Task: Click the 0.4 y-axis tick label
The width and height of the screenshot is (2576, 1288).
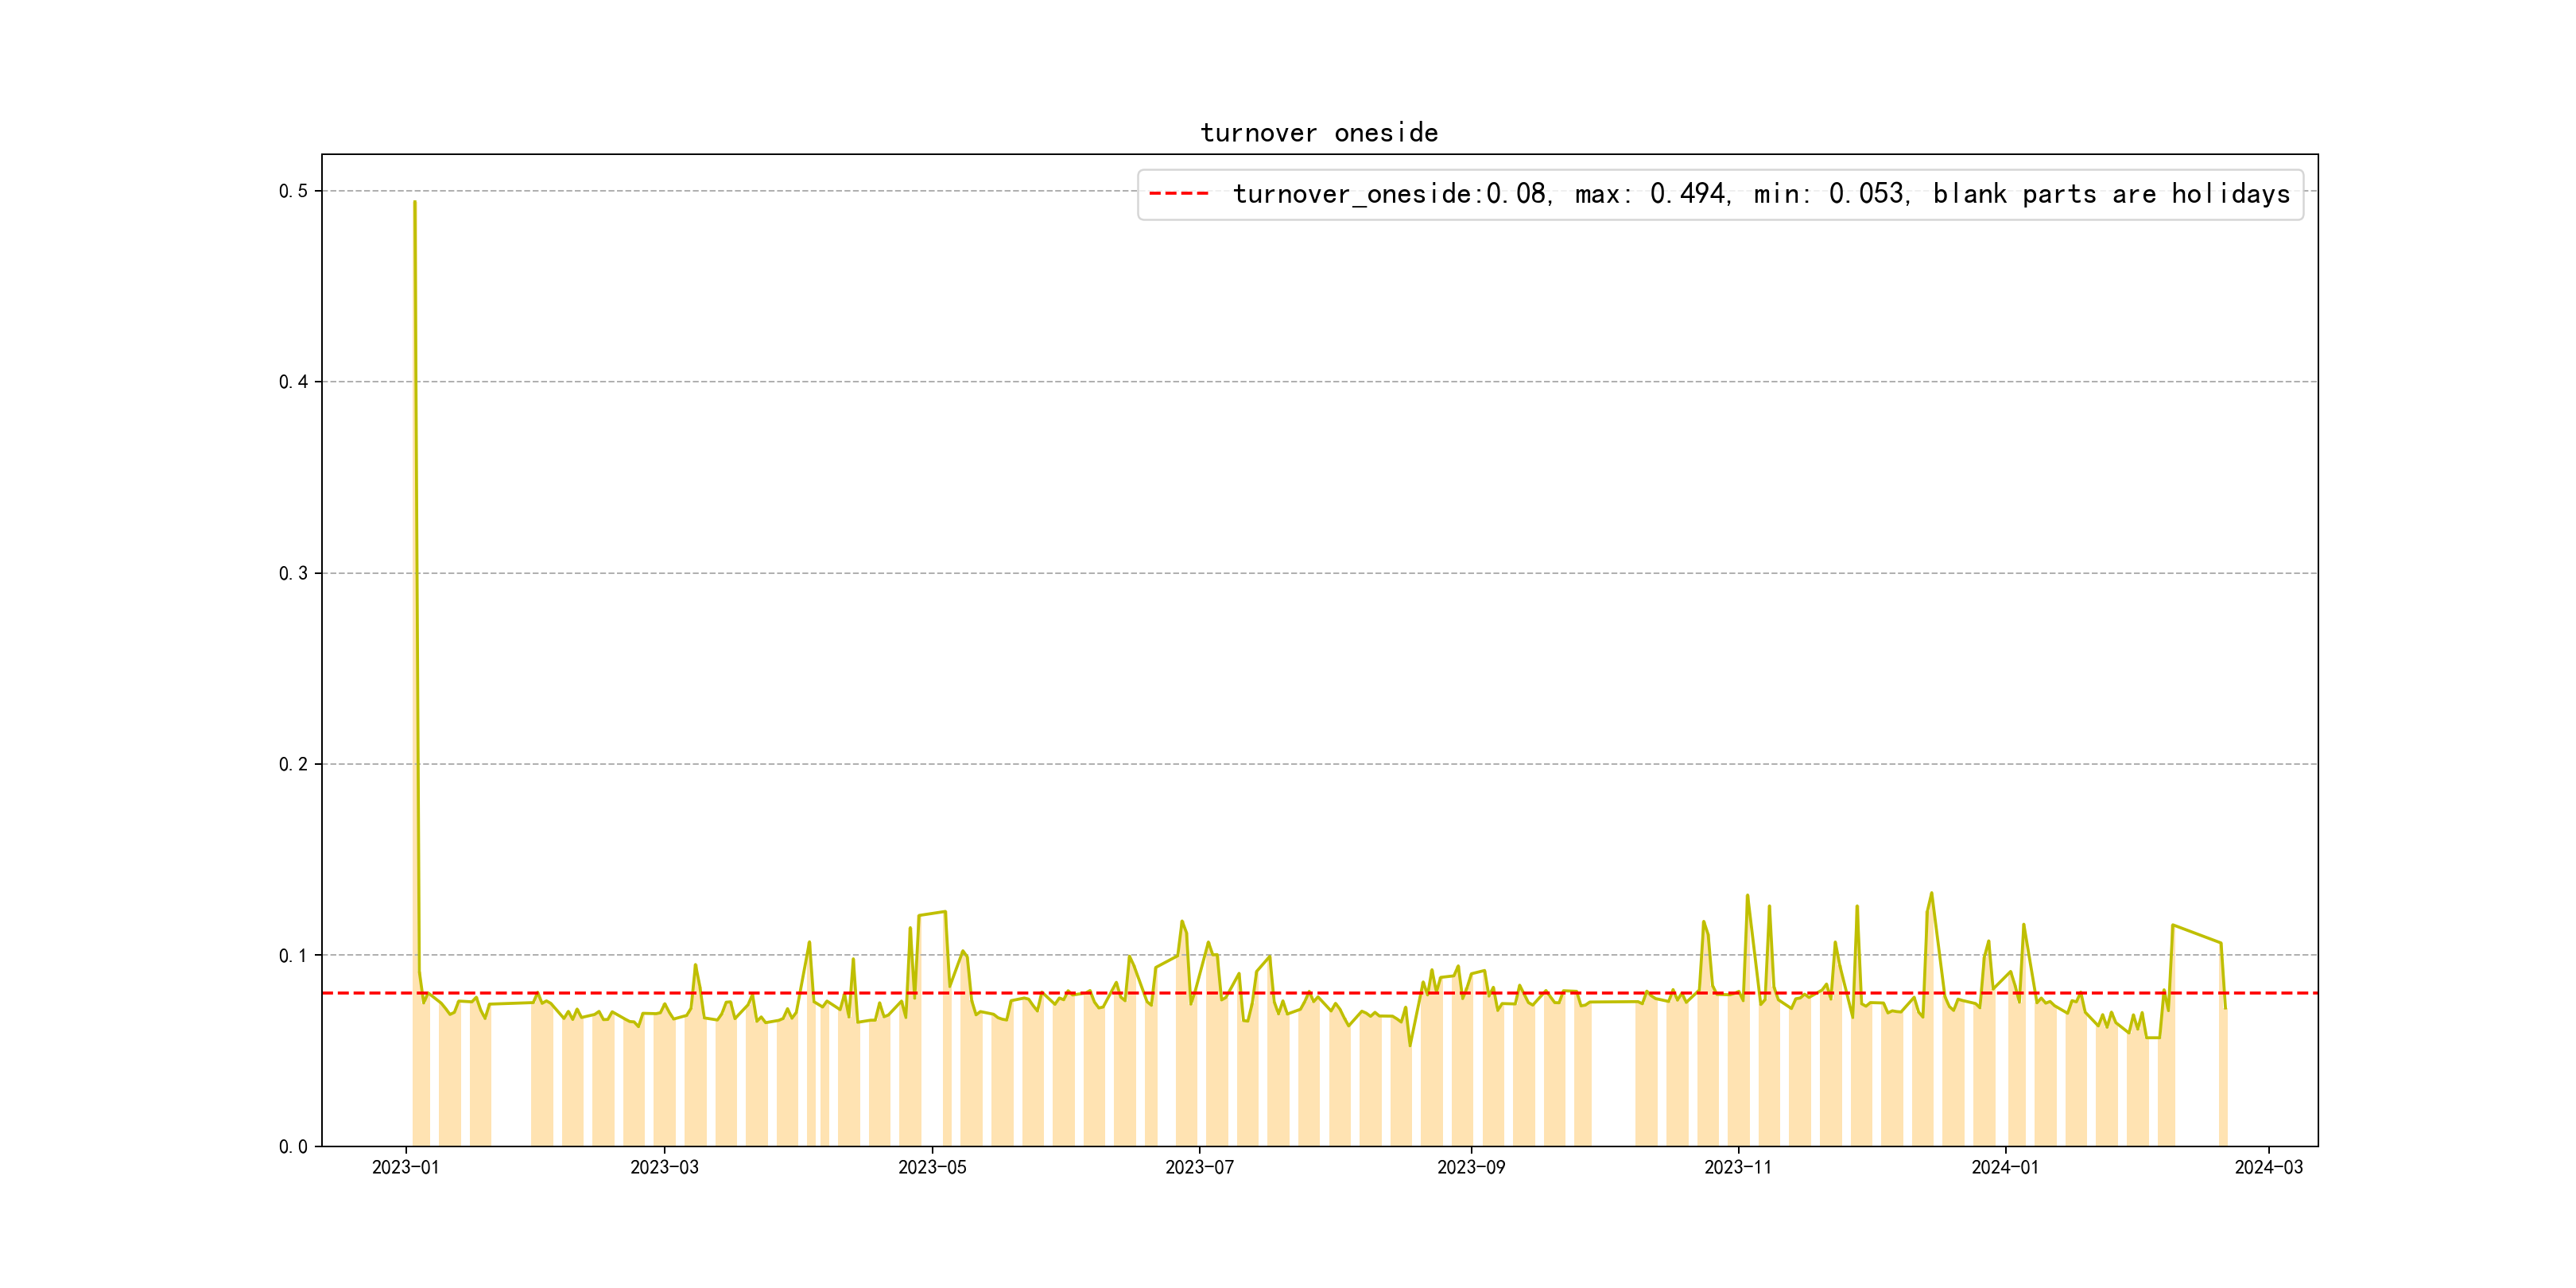Action: (x=293, y=382)
